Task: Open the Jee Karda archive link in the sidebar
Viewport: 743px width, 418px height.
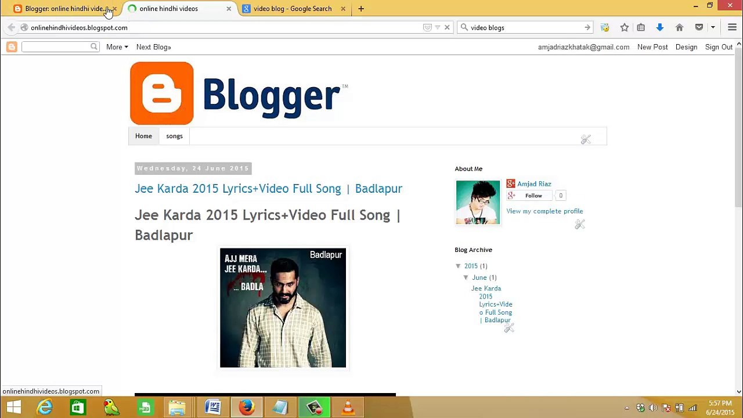Action: 492,304
